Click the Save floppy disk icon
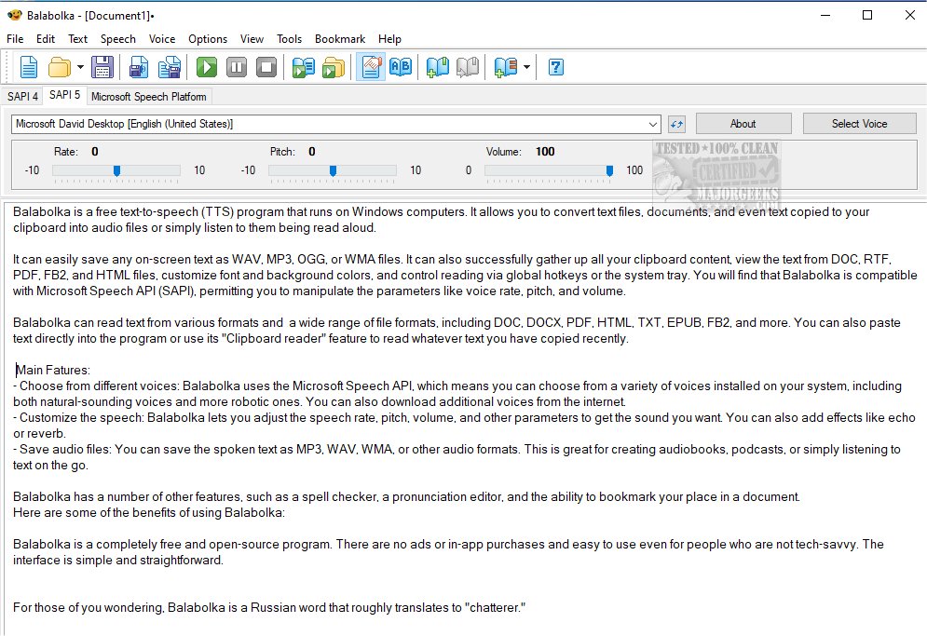The image size is (927, 636). pyautogui.click(x=102, y=67)
